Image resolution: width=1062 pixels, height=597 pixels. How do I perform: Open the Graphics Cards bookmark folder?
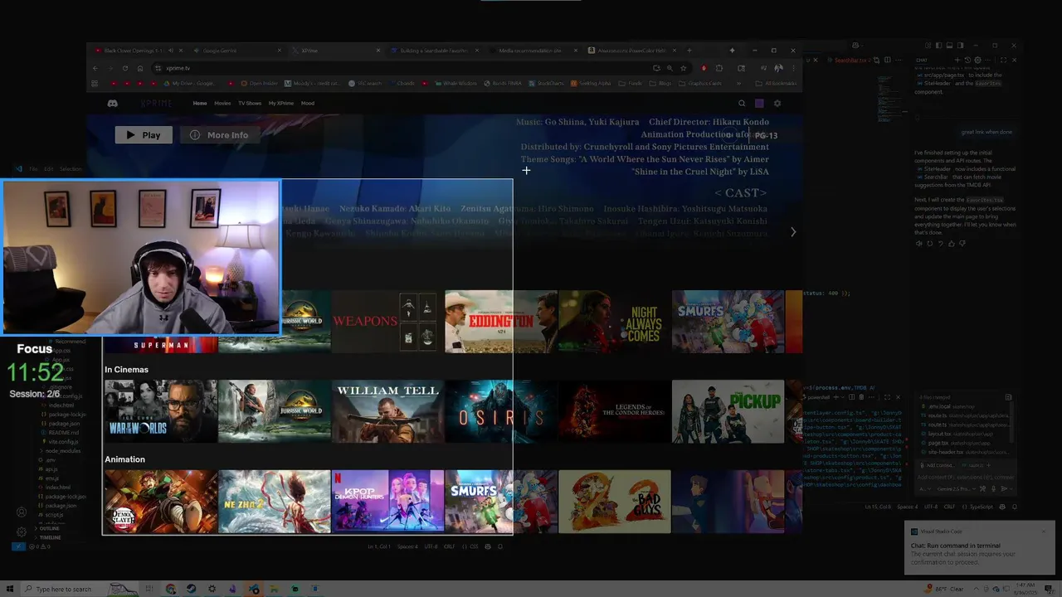(x=701, y=84)
